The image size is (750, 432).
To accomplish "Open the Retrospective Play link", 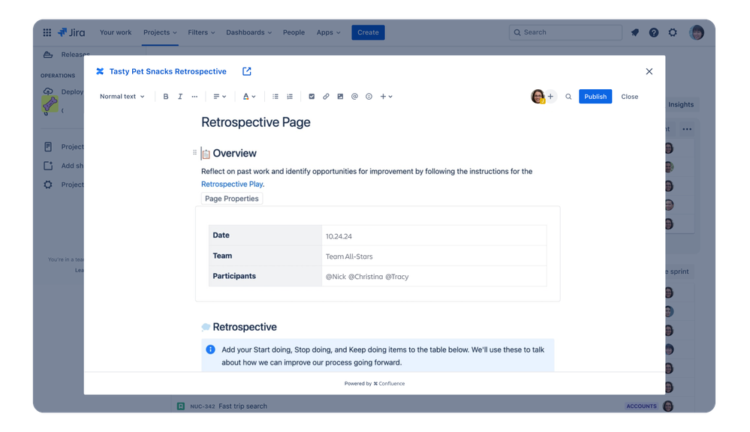I will [x=231, y=184].
